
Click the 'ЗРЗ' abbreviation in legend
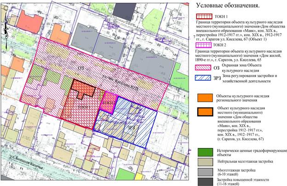coord(217,78)
